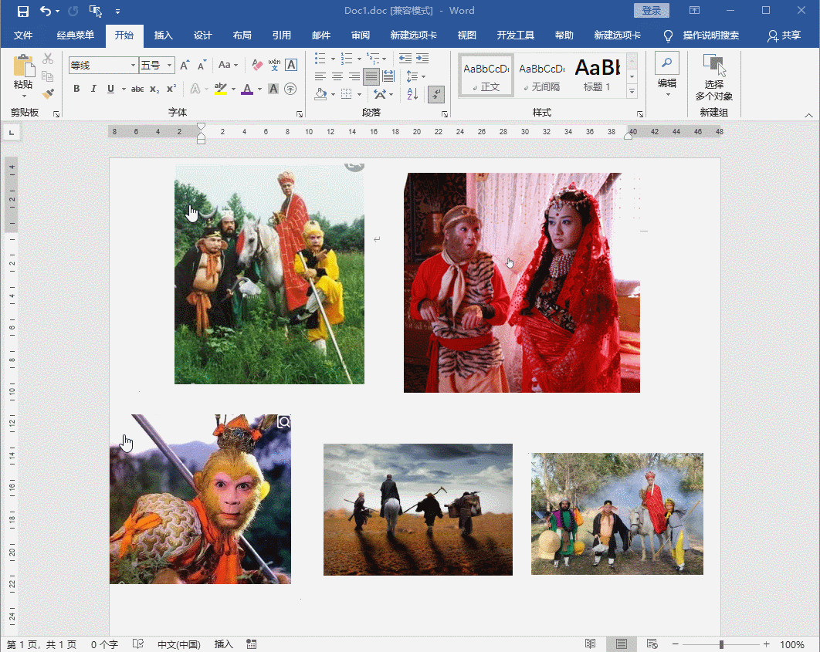
Task: Click the Tell Me lightbulb icon
Action: [669, 35]
